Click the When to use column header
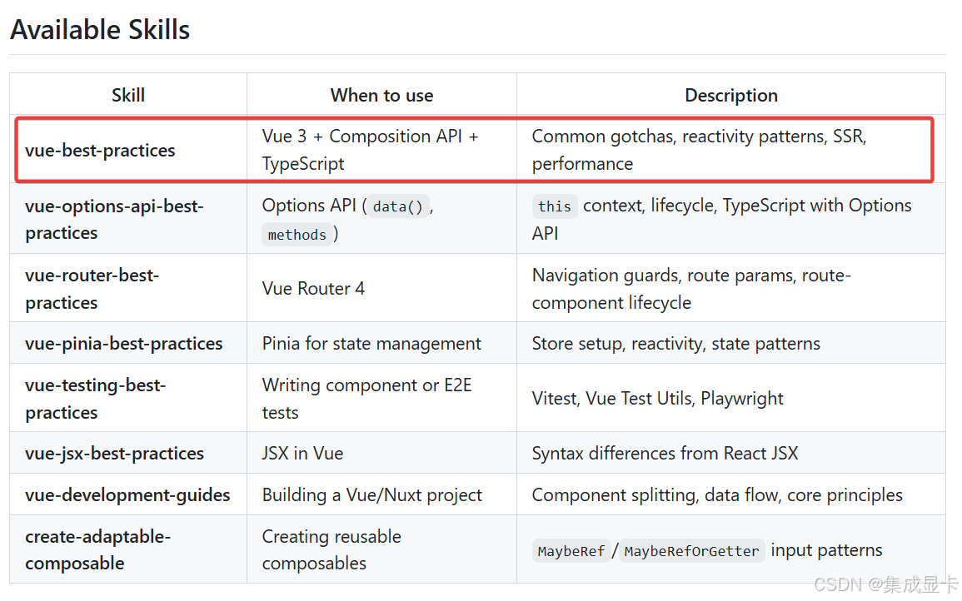This screenshot has height=601, width=962. point(381,95)
